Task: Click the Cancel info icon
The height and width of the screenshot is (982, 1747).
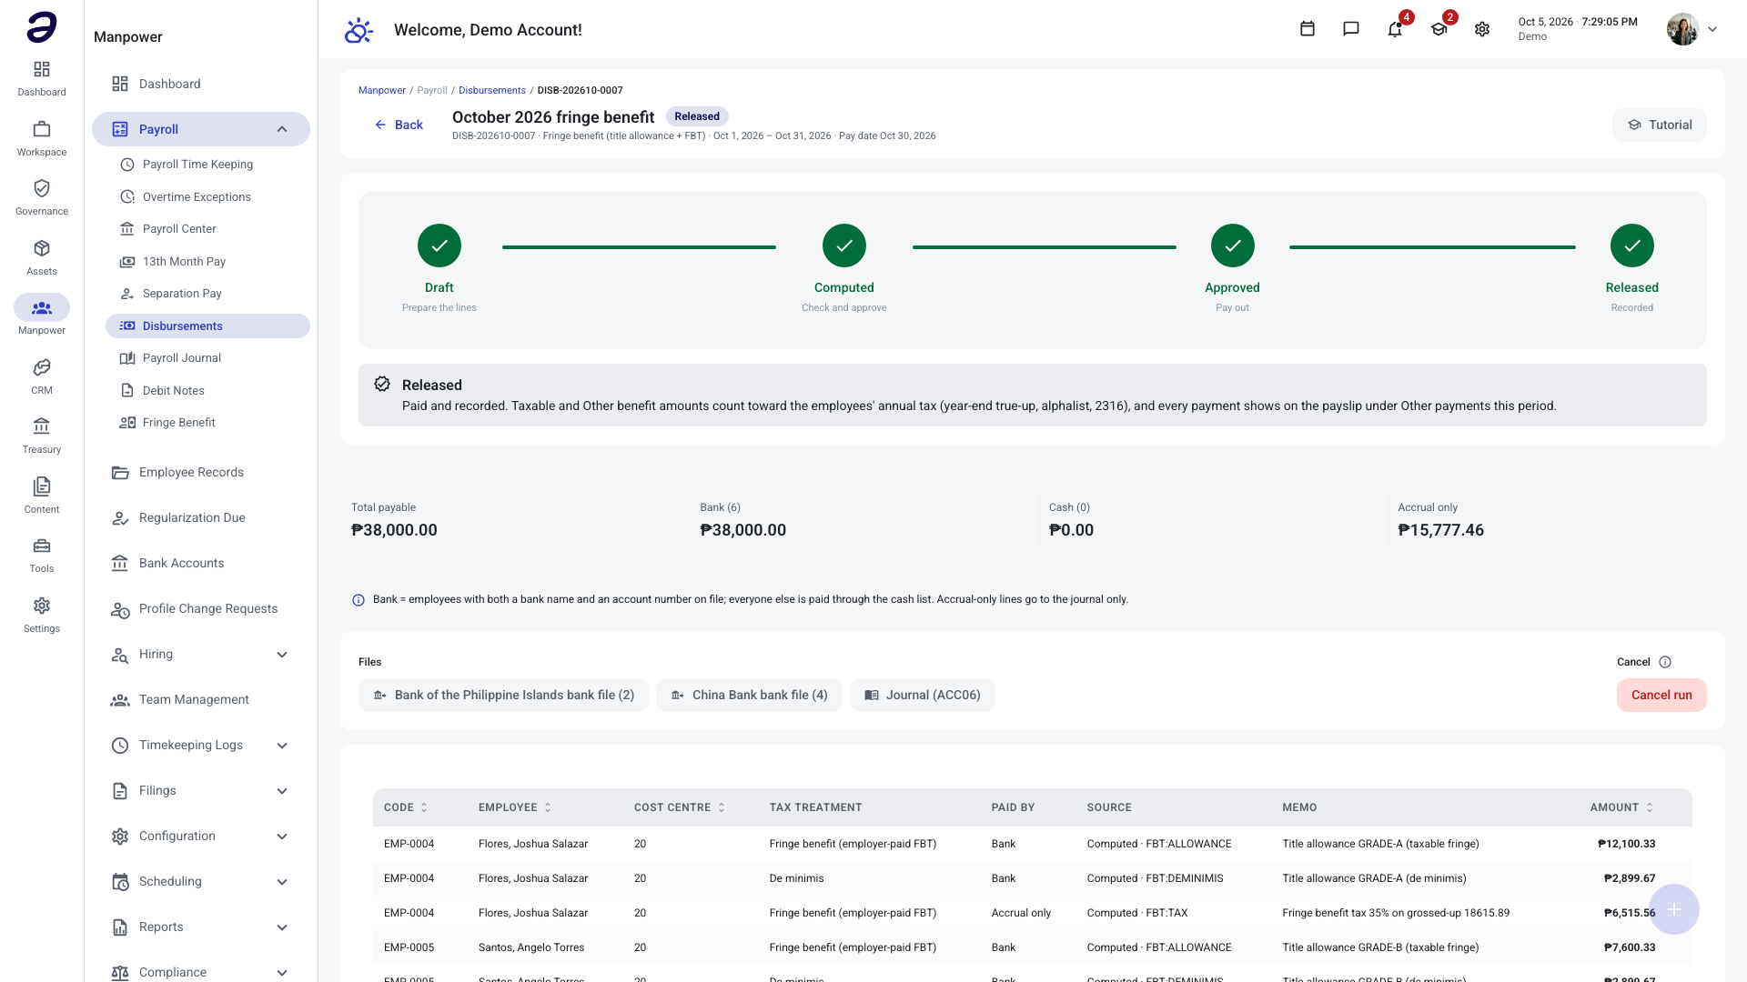Action: (x=1665, y=662)
